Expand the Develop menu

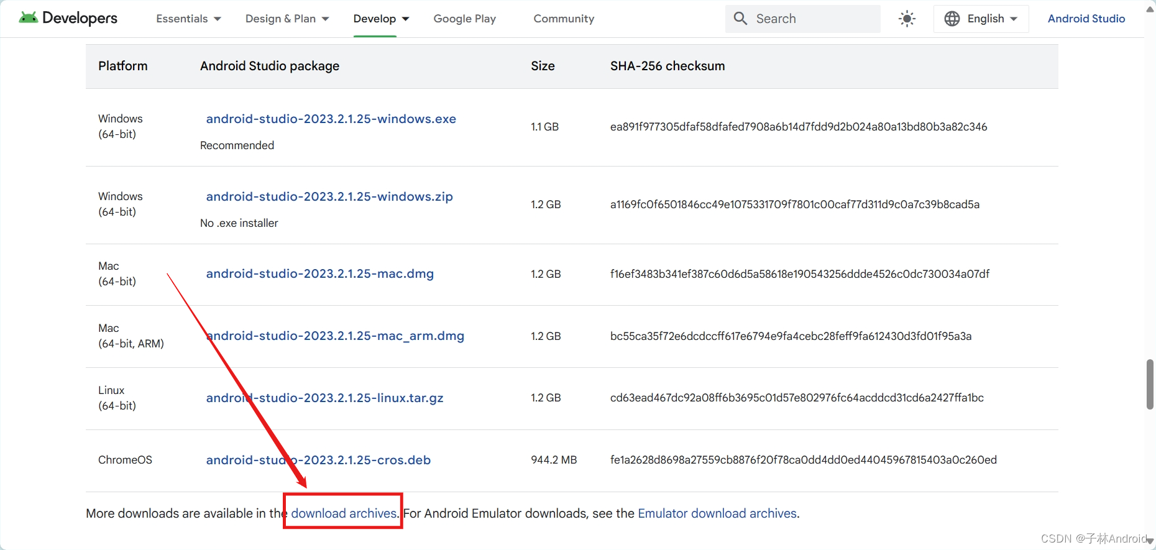[381, 19]
